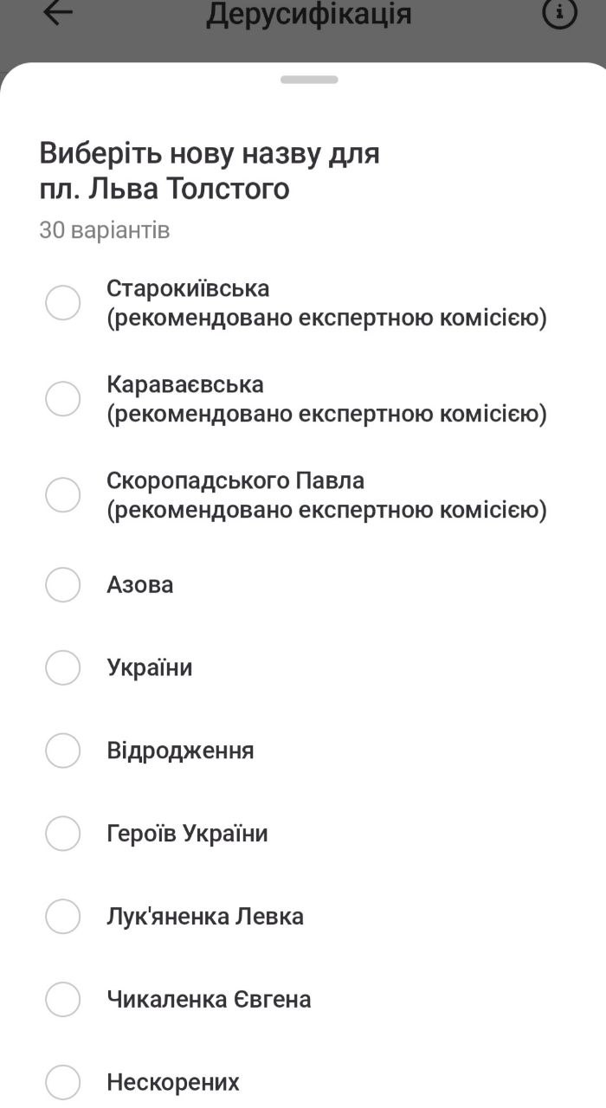Select the Лук'яненка Левка radio button
606x1108 pixels.
[63, 916]
